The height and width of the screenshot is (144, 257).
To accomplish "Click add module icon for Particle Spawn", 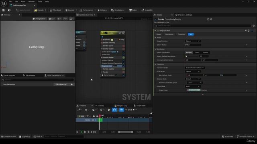I will click(x=124, y=58).
